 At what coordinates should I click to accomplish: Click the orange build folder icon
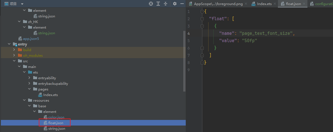pyautogui.click(x=20, y=50)
